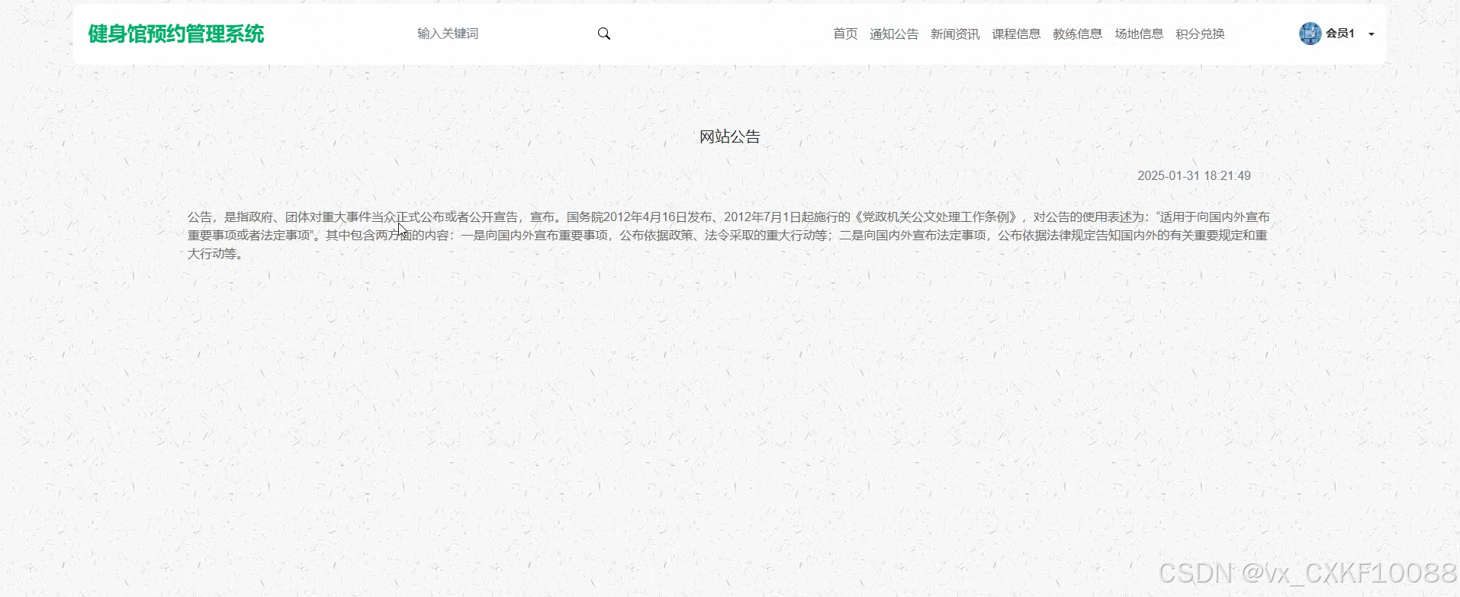Expand the 会员1 account dropdown arrow
This screenshot has width=1460, height=597.
(x=1372, y=34)
